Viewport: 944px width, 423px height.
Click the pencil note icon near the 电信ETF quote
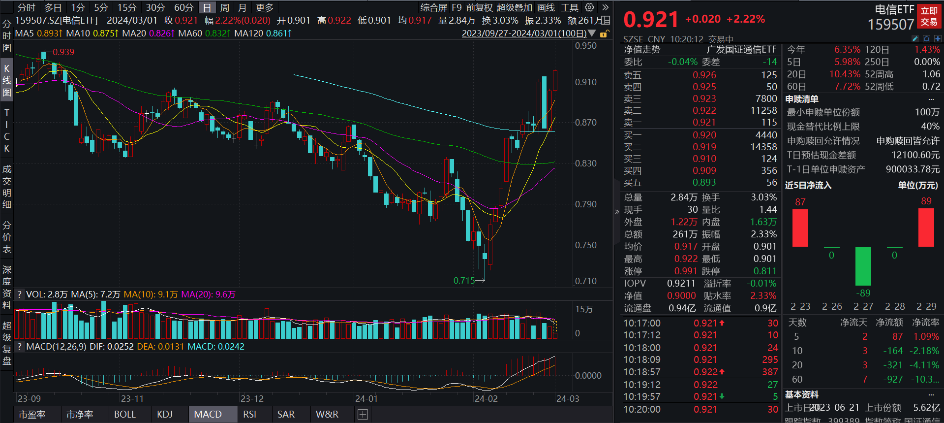915,38
